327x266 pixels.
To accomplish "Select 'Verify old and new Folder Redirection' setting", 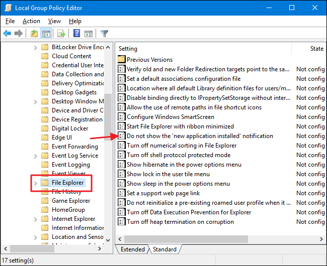I will coord(208,69).
